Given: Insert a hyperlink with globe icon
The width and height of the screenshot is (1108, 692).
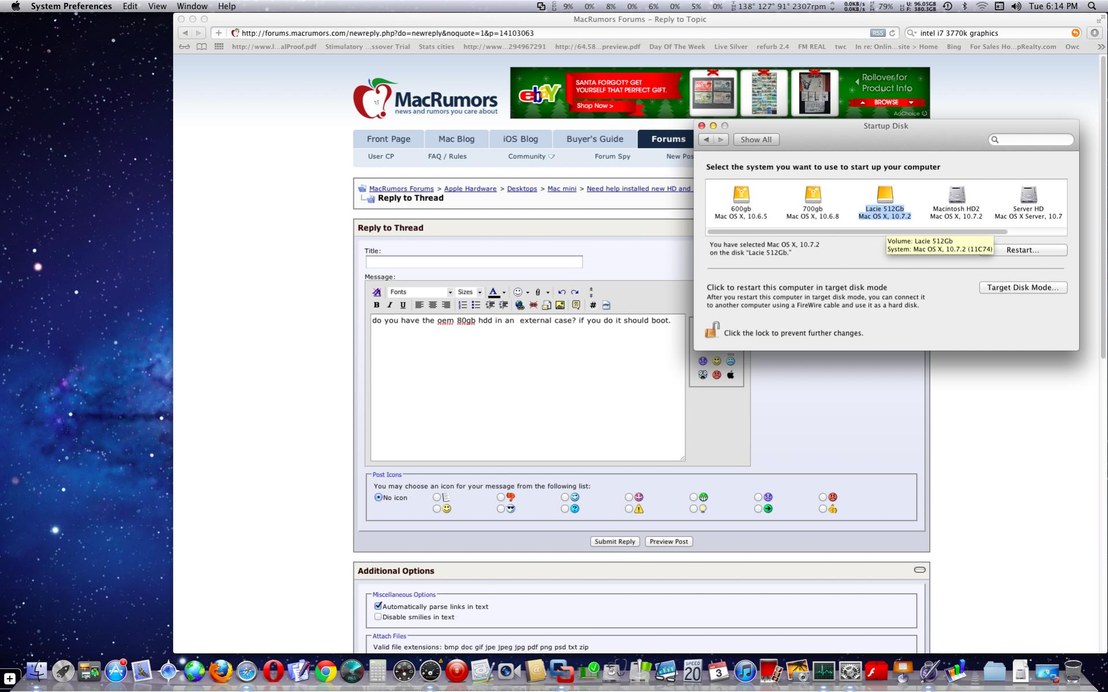Looking at the screenshot, I should (520, 305).
